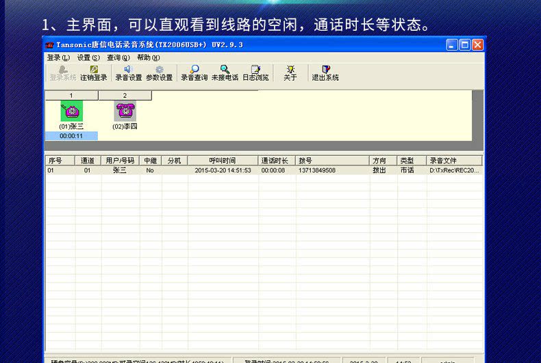The height and width of the screenshot is (363, 541).
Task: Select the 01 cell in the 序号 column
Action: point(51,170)
